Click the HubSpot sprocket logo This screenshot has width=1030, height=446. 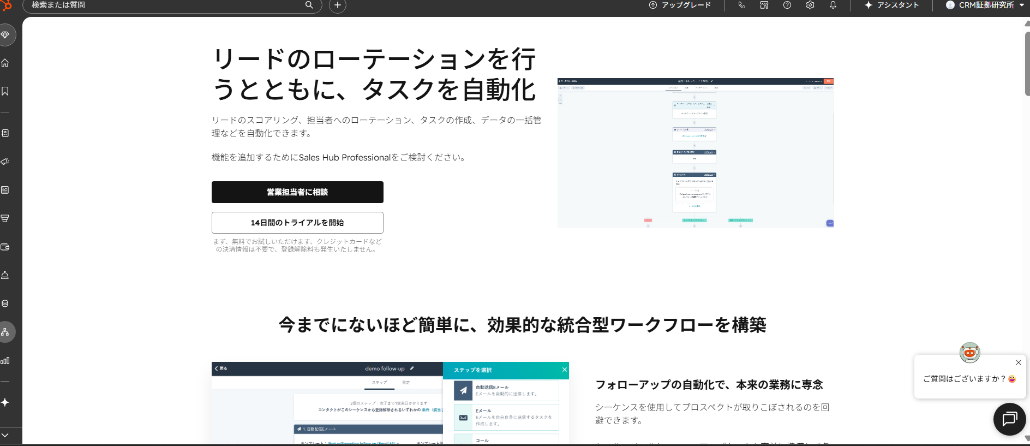click(x=7, y=5)
